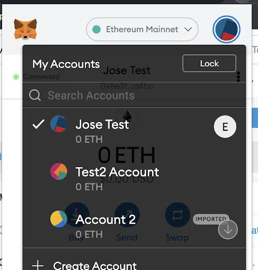
Task: Focus the Search Accounts field
Action: coord(134,95)
